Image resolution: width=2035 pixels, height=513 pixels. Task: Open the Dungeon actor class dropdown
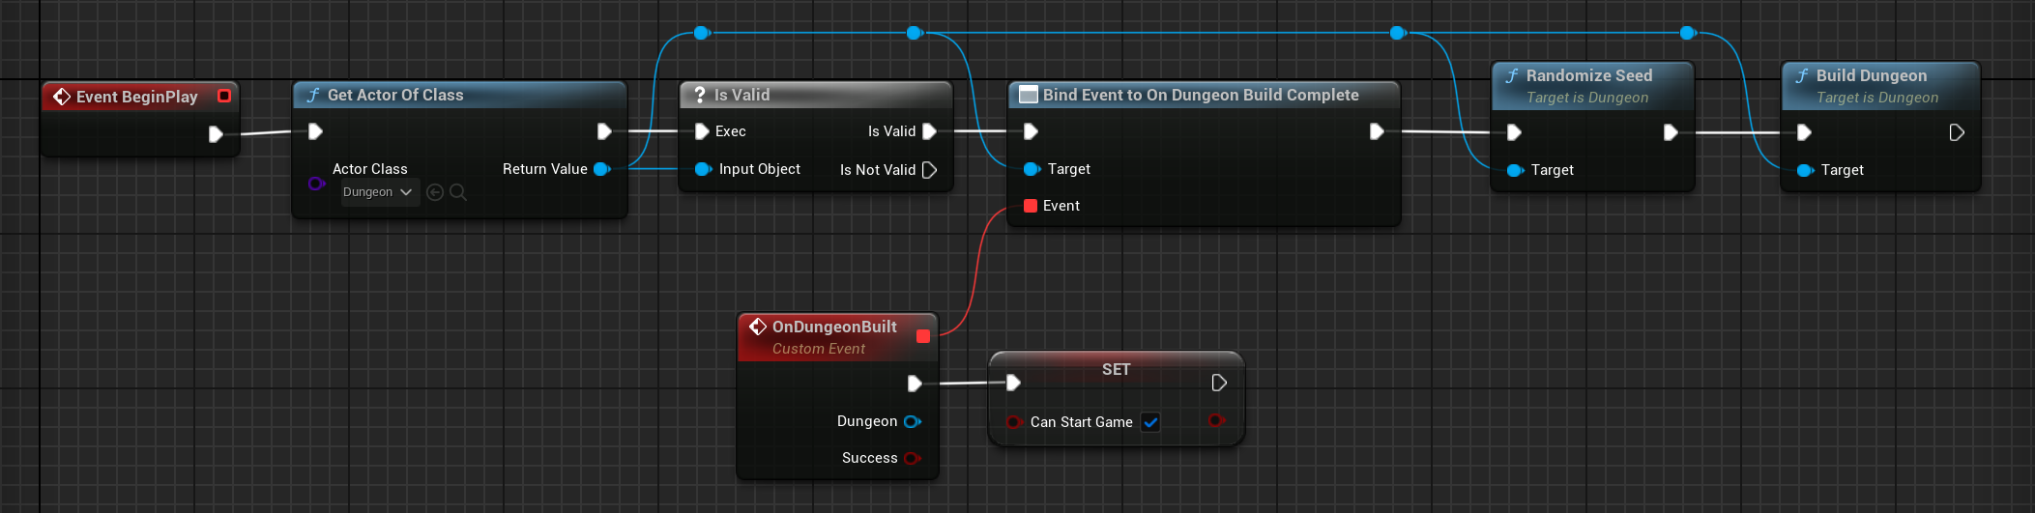tap(378, 192)
